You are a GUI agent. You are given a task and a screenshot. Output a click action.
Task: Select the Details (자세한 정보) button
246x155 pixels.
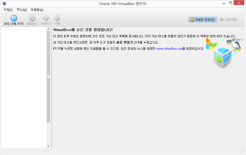[x=202, y=20]
